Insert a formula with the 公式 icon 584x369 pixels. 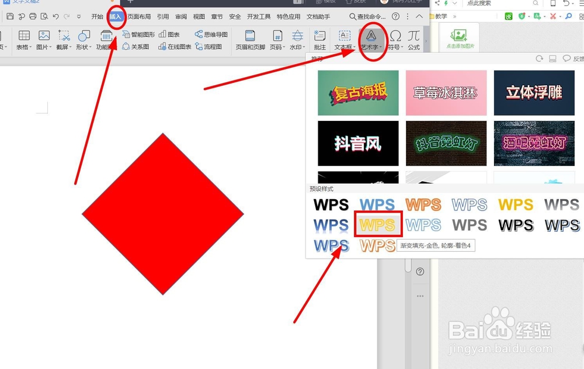pyautogui.click(x=413, y=36)
